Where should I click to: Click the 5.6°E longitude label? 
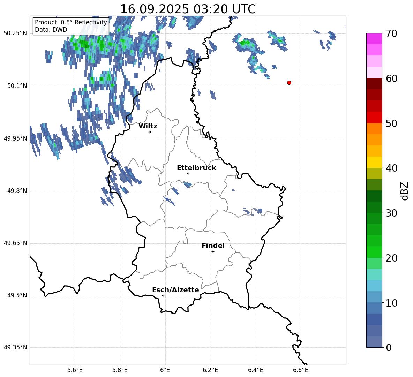coord(75,370)
